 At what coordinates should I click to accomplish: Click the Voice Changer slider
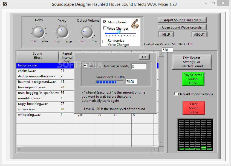tap(120, 33)
